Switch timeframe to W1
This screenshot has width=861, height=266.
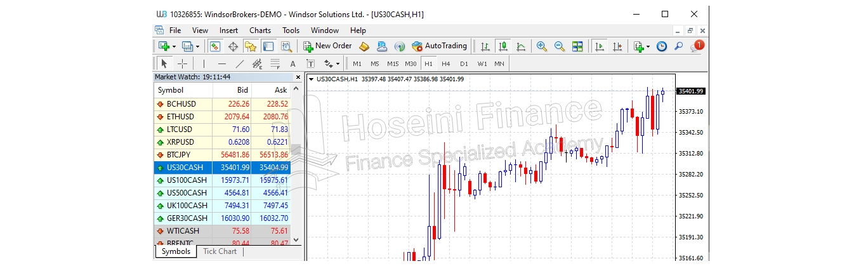tap(482, 63)
